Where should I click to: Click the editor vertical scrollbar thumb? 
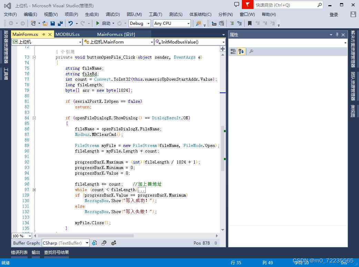coord(223,149)
